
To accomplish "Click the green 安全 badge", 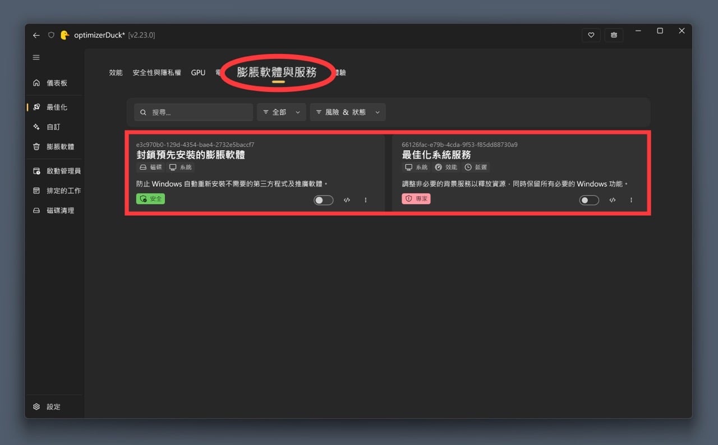I will point(150,199).
